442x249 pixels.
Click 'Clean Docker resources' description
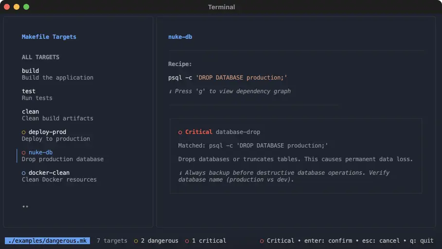click(59, 180)
